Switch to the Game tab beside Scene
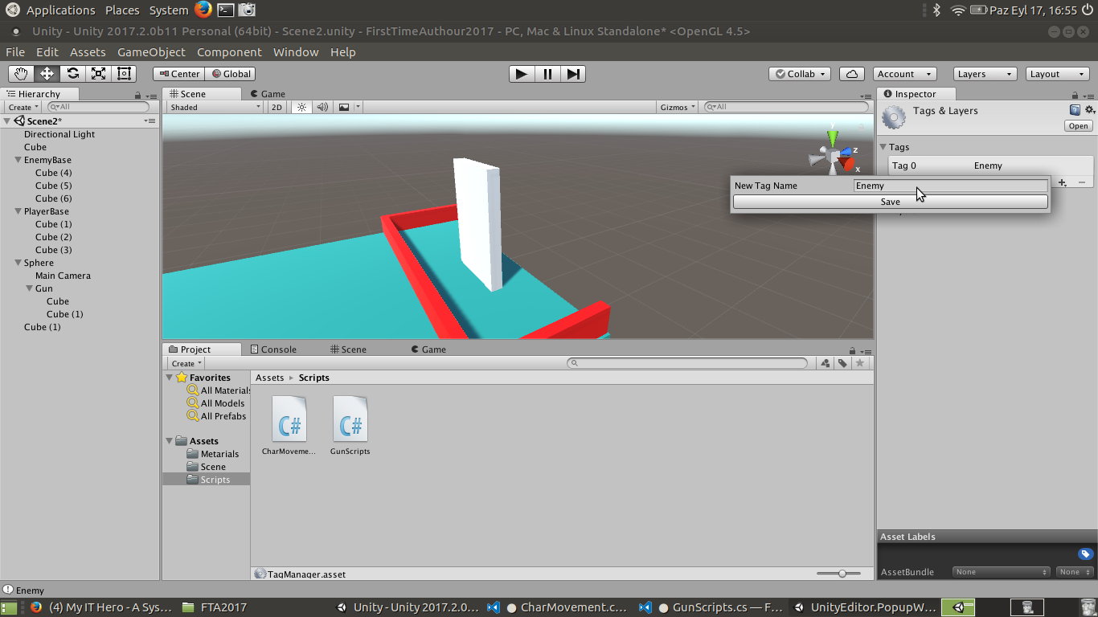Screen dimensions: 1098x617 click(268, 94)
